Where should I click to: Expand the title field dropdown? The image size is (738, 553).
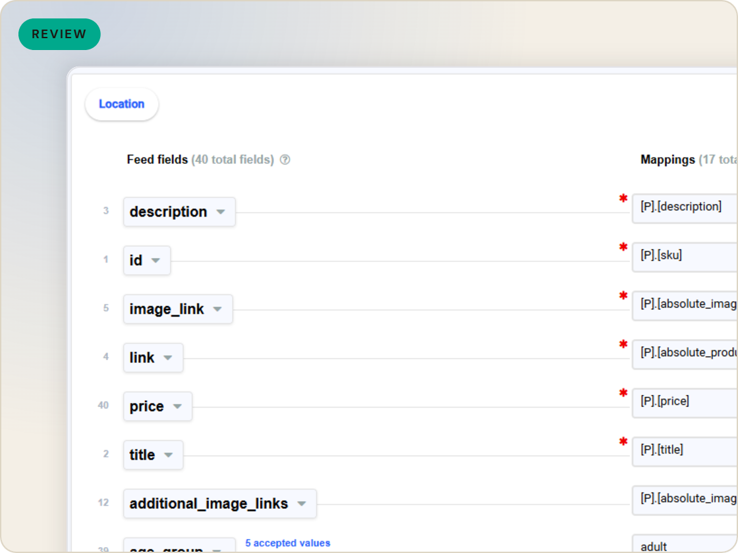(x=168, y=455)
